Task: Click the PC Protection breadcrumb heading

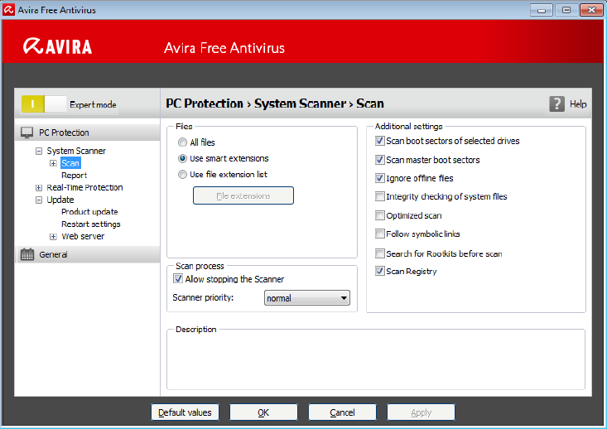Action: (x=205, y=104)
